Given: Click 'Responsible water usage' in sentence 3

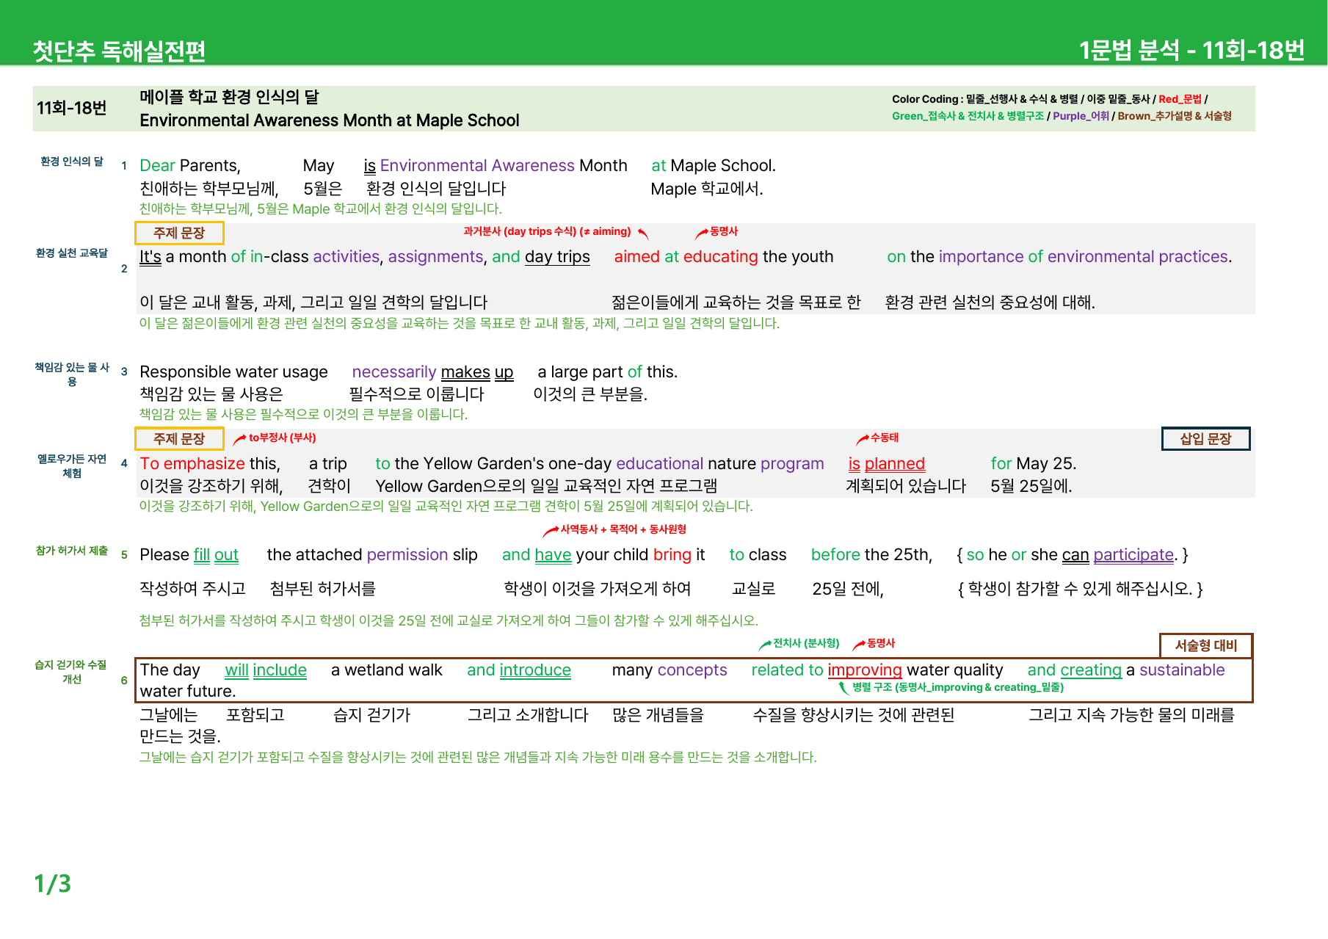Looking at the screenshot, I should (233, 372).
